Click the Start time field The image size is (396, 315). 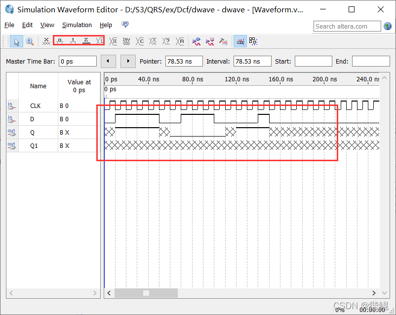pyautogui.click(x=313, y=61)
